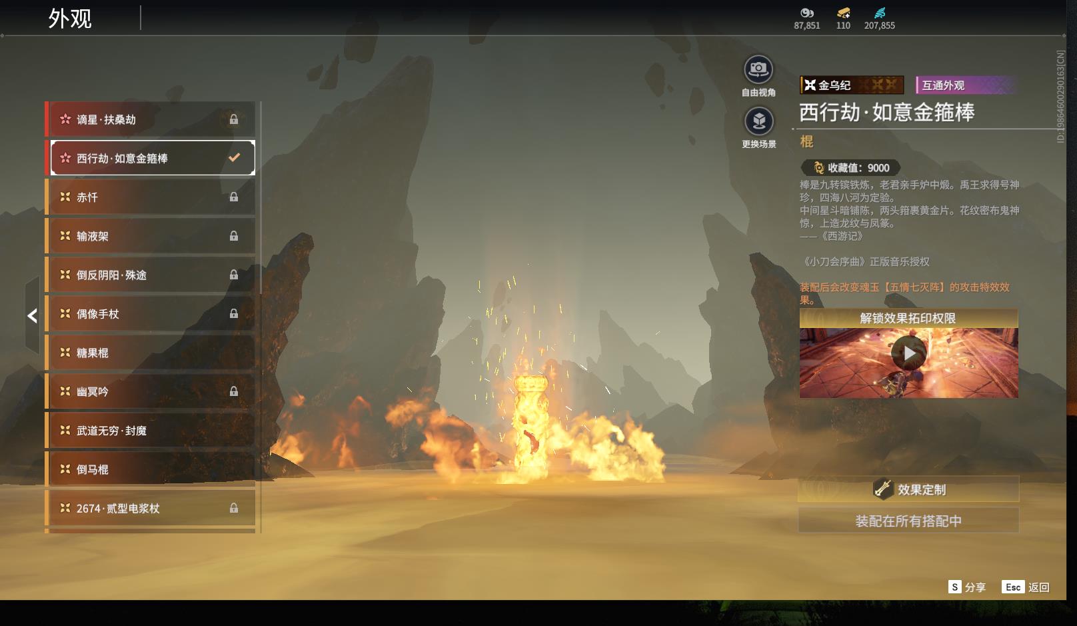Click the skin list scrollbar
Viewport: 1077px width, 626px height.
[x=260, y=200]
